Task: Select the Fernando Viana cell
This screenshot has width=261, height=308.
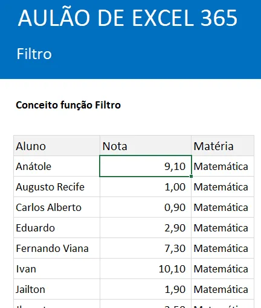Action: coord(57,248)
